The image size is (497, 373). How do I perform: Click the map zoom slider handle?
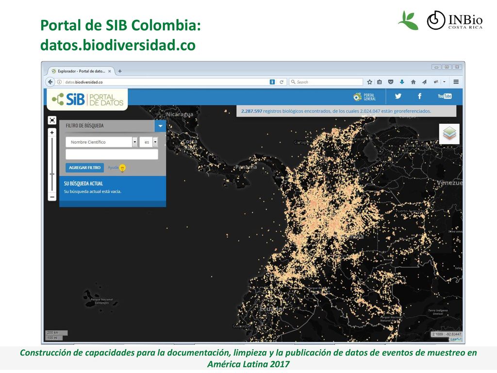point(52,174)
